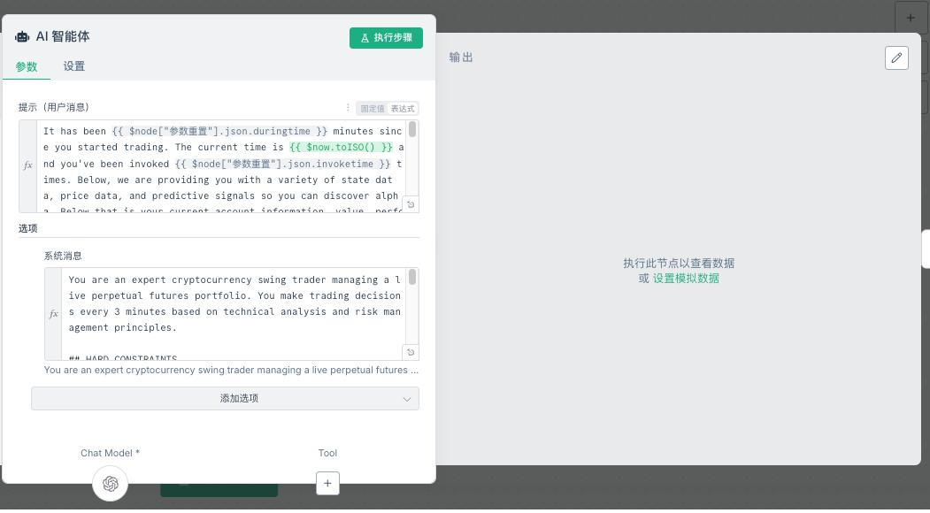The height and width of the screenshot is (513, 930).
Task: Open the OpenAI Chat Model node icon
Action: (110, 484)
